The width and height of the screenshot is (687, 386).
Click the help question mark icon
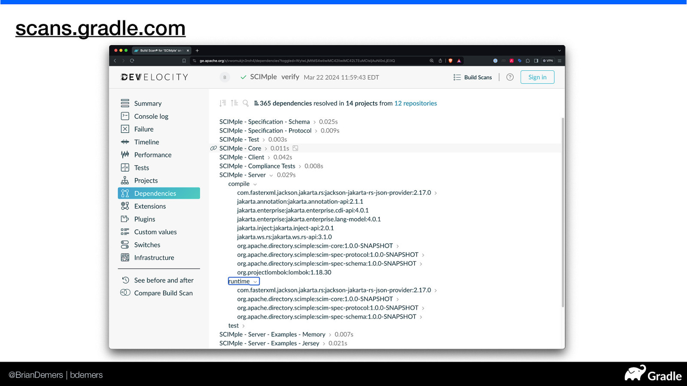(x=510, y=77)
